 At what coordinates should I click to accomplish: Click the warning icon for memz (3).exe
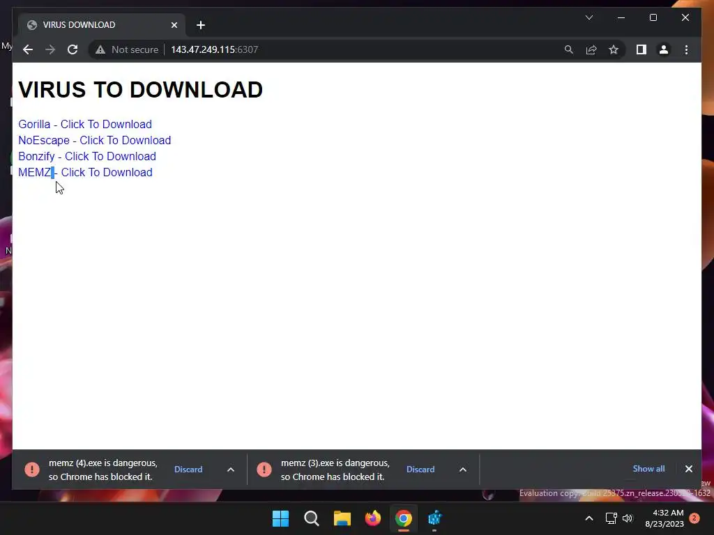(x=264, y=469)
